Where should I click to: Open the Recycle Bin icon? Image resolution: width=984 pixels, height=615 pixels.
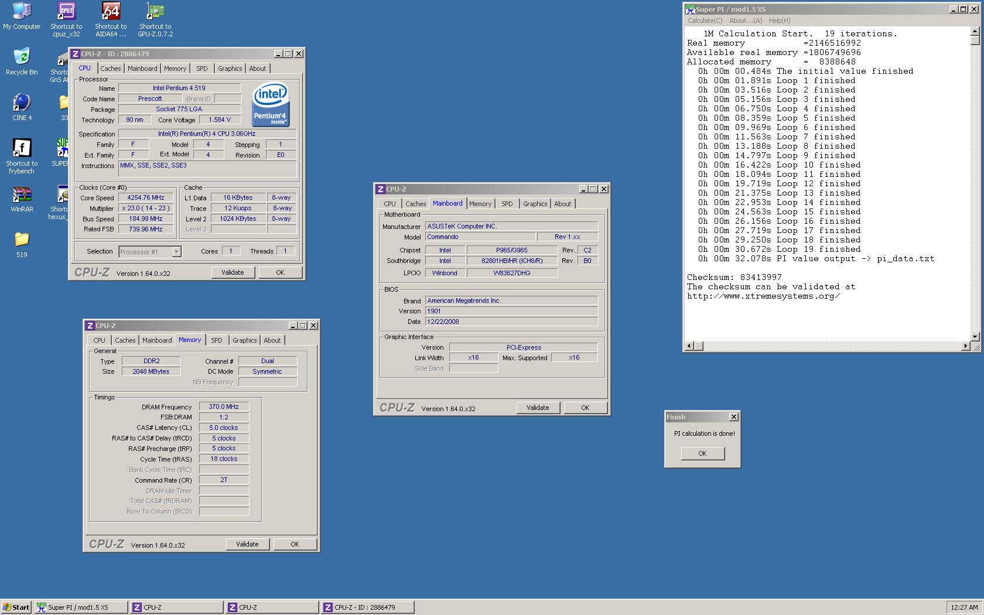22,61
